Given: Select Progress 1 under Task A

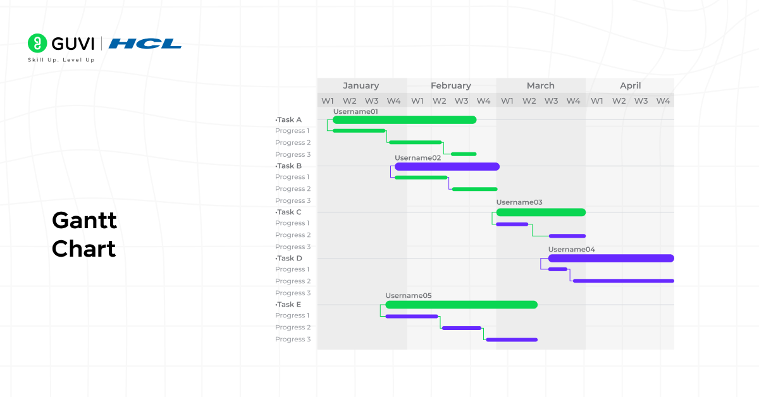Looking at the screenshot, I should 292,130.
